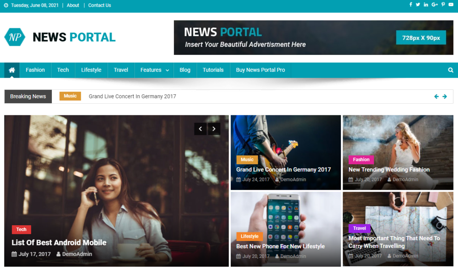Click the Travel category badge on travel article
The width and height of the screenshot is (458, 269).
pyautogui.click(x=359, y=228)
